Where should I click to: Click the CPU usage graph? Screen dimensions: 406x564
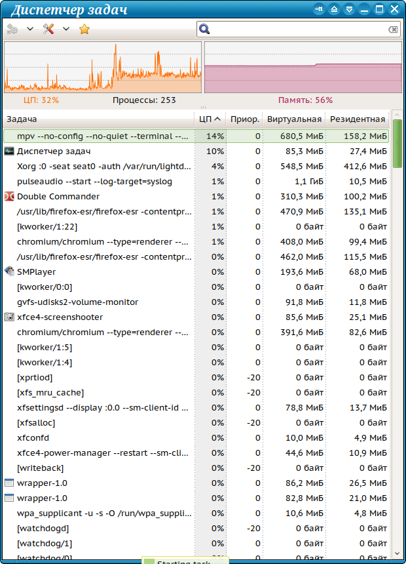pos(103,68)
